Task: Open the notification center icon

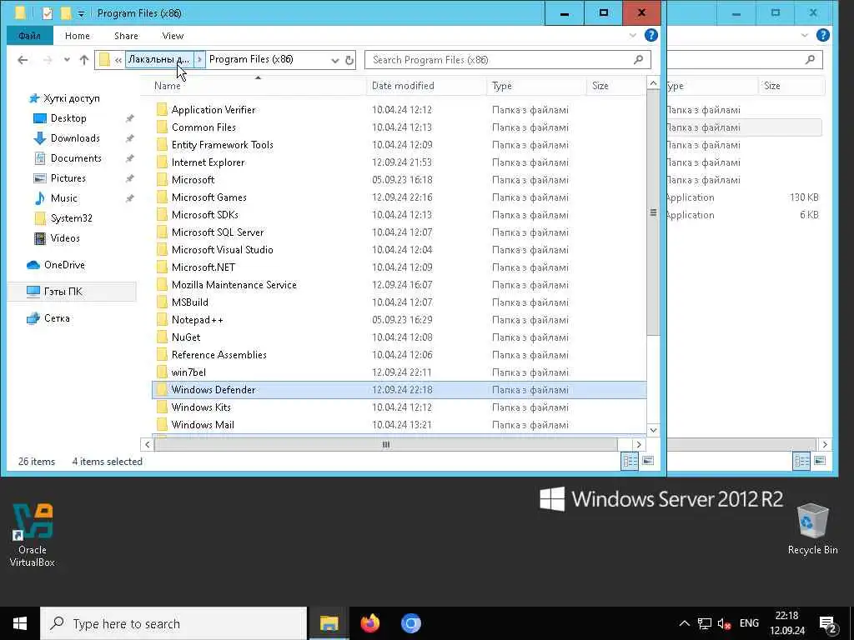Action: click(x=828, y=625)
